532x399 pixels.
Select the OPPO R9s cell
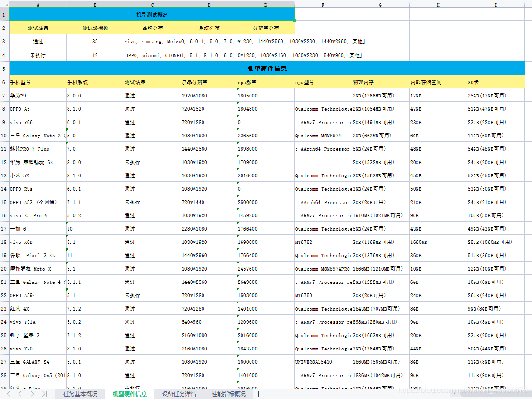[x=38, y=189]
